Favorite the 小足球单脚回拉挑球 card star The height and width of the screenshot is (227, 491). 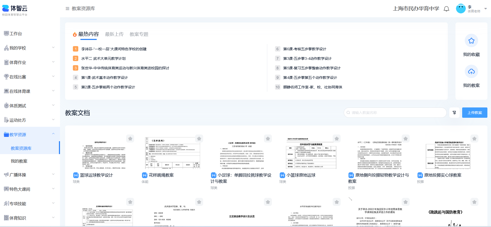coord(268,139)
